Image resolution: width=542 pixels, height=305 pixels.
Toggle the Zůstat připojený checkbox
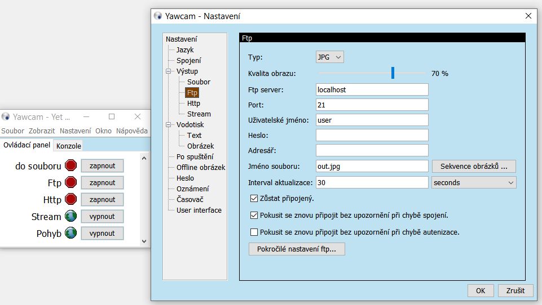(254, 199)
